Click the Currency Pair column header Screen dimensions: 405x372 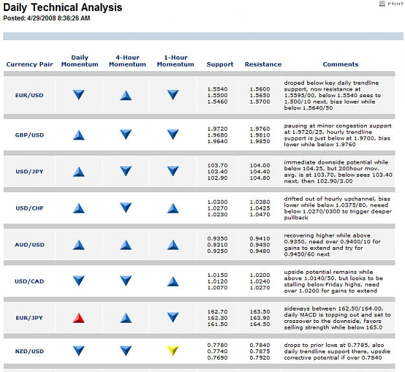click(29, 64)
